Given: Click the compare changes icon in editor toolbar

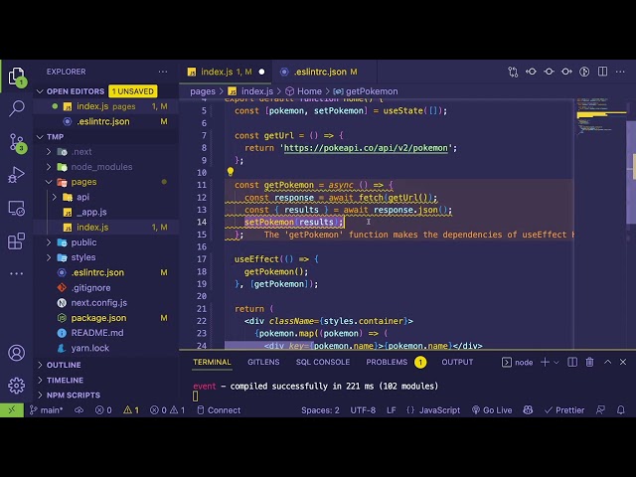Looking at the screenshot, I should [x=513, y=72].
